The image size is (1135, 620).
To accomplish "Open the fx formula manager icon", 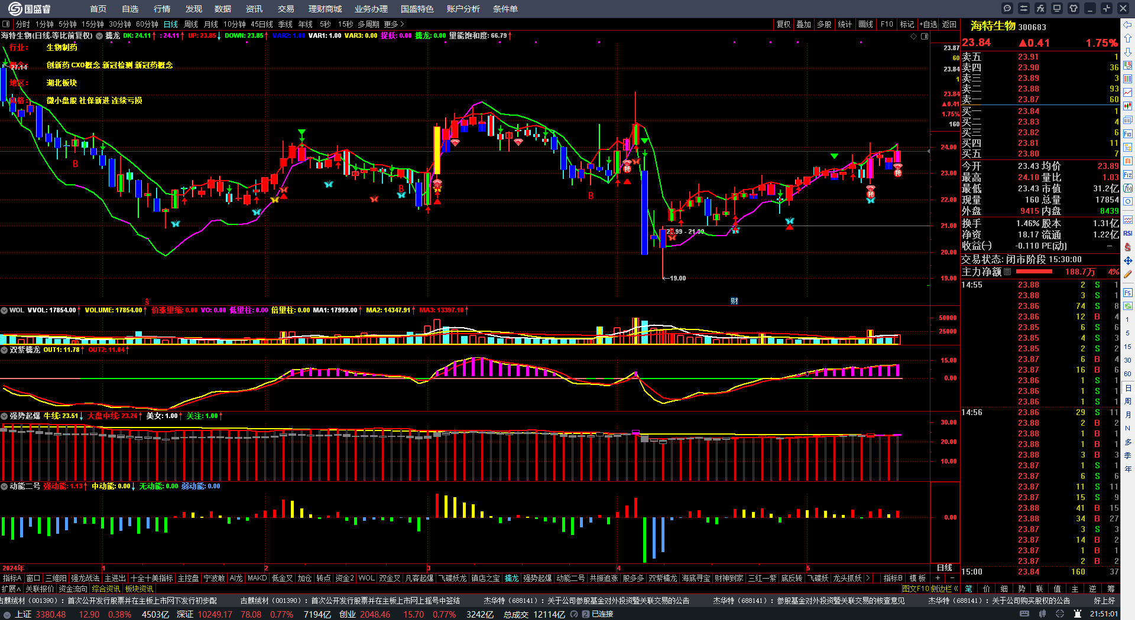I will pos(1040,8).
